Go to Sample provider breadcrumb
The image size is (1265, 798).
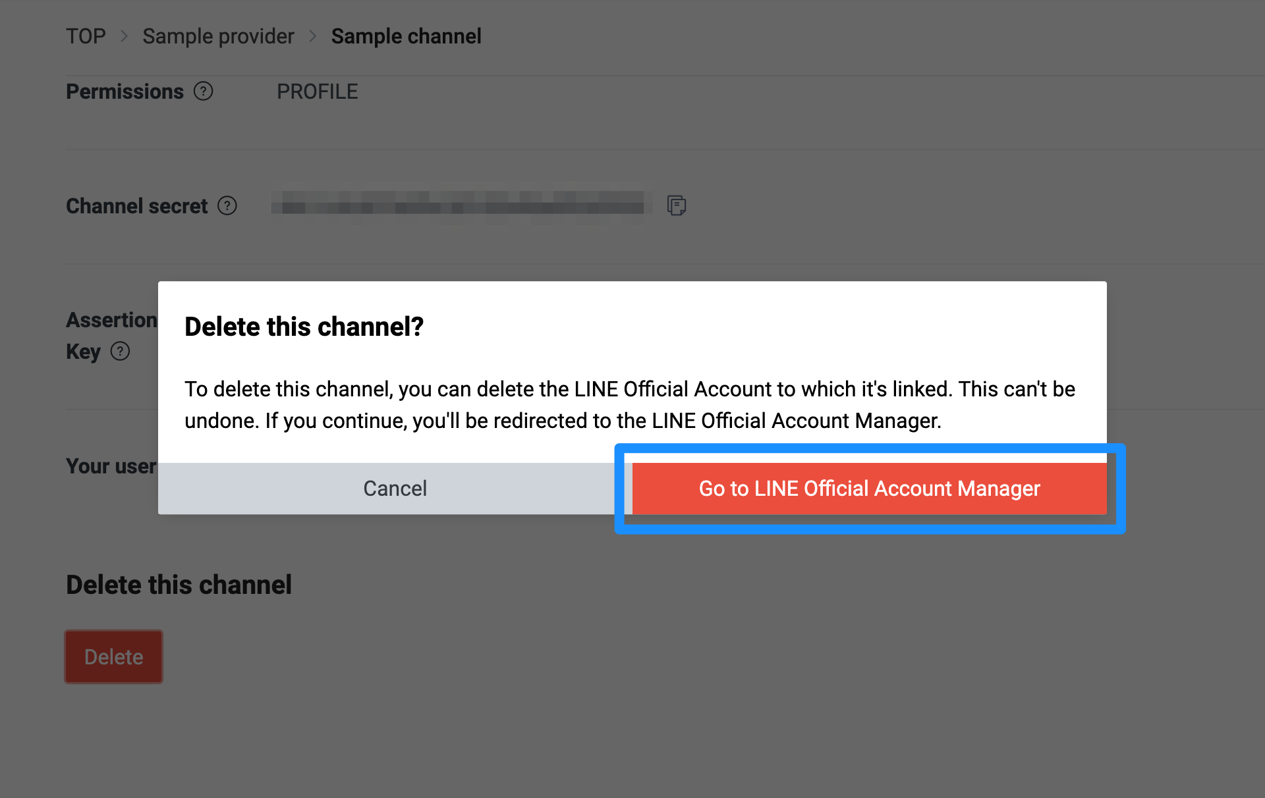click(218, 36)
